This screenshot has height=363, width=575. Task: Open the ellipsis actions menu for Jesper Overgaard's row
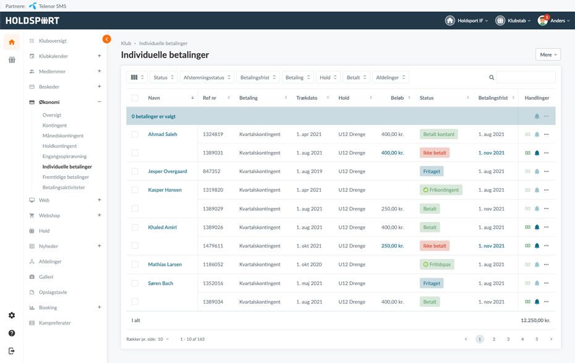[x=547, y=171]
